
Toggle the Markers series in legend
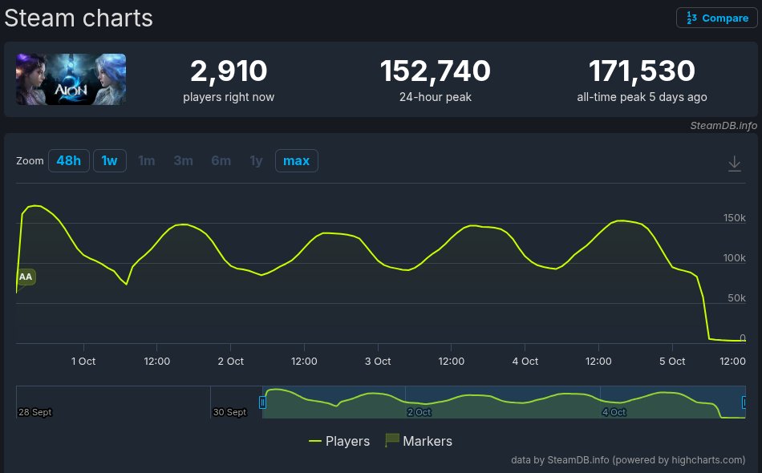point(419,441)
